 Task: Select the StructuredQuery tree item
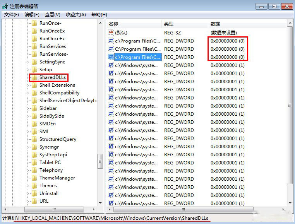(x=58, y=139)
